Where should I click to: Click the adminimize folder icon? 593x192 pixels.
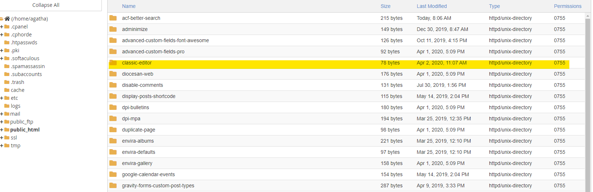[113, 29]
